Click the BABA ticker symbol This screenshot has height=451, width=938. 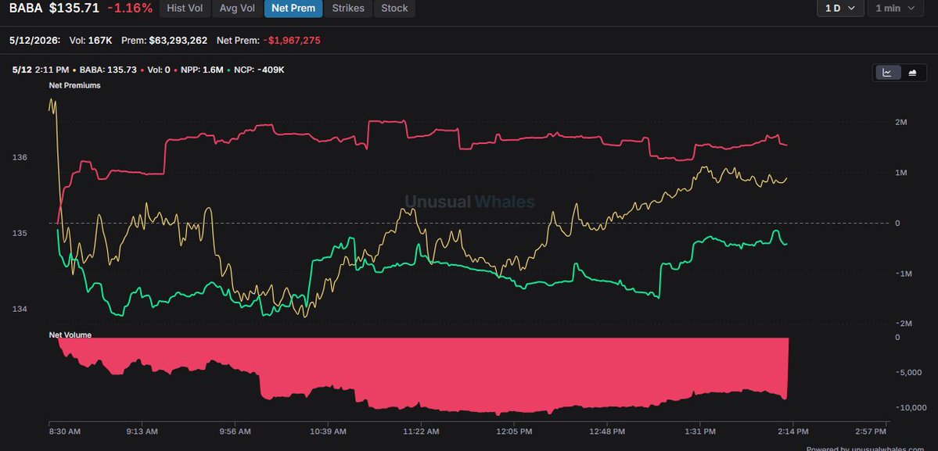pos(26,9)
